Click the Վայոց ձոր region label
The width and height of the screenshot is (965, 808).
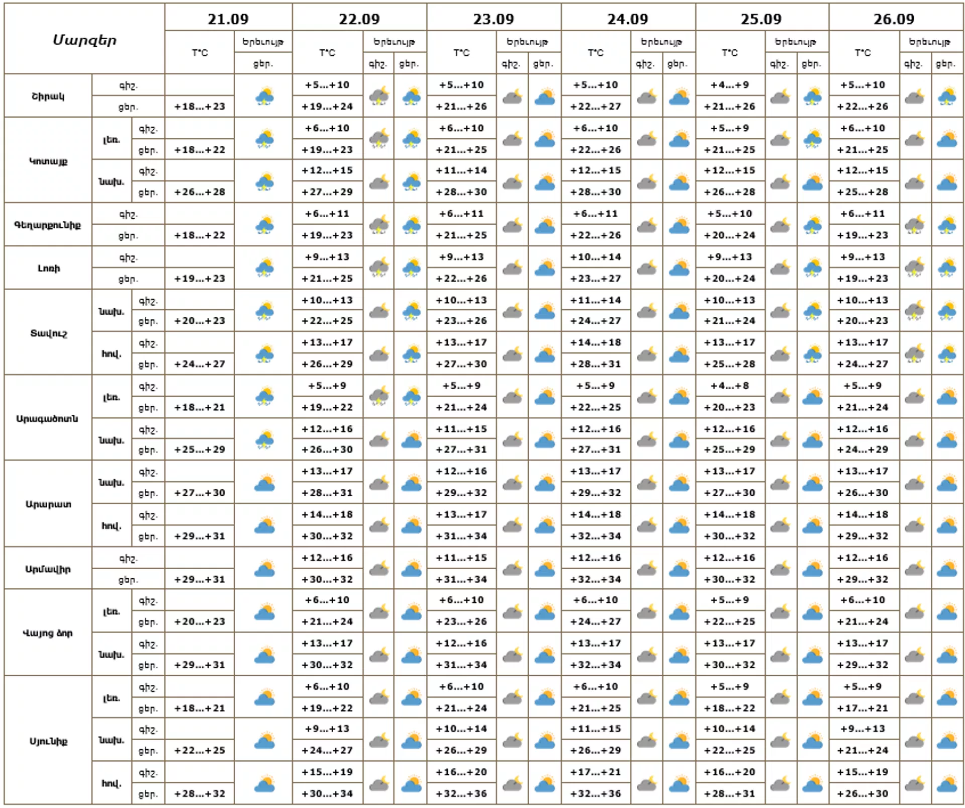[x=48, y=633]
